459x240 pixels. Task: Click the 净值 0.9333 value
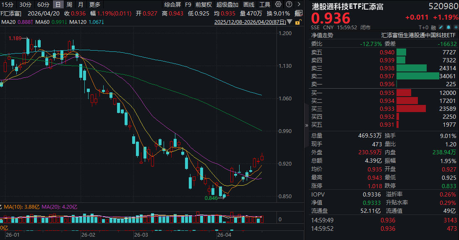372,203
